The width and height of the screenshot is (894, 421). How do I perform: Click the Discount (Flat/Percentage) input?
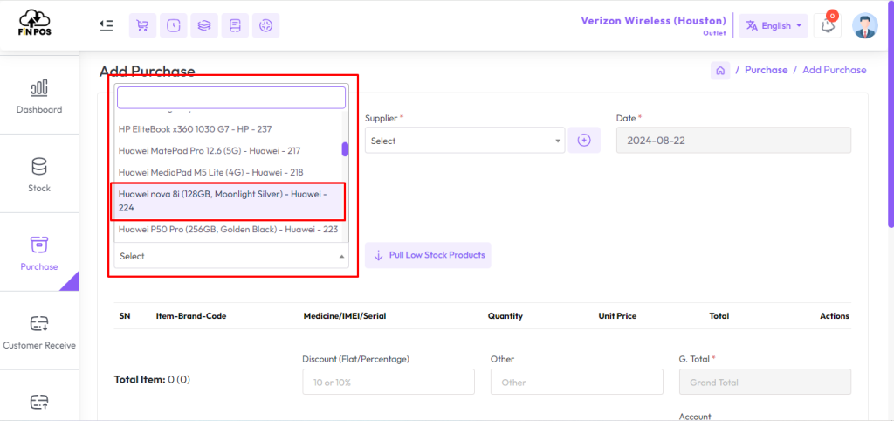pyautogui.click(x=389, y=382)
